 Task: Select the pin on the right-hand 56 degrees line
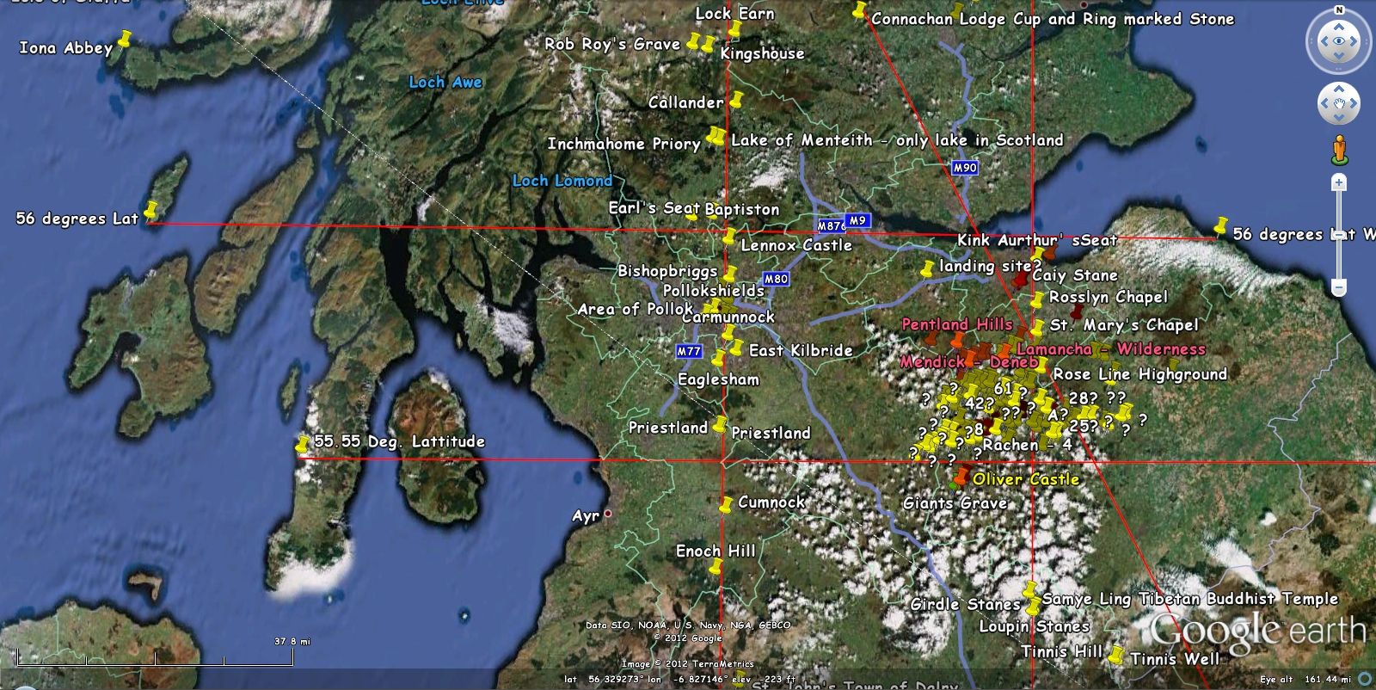(1219, 226)
